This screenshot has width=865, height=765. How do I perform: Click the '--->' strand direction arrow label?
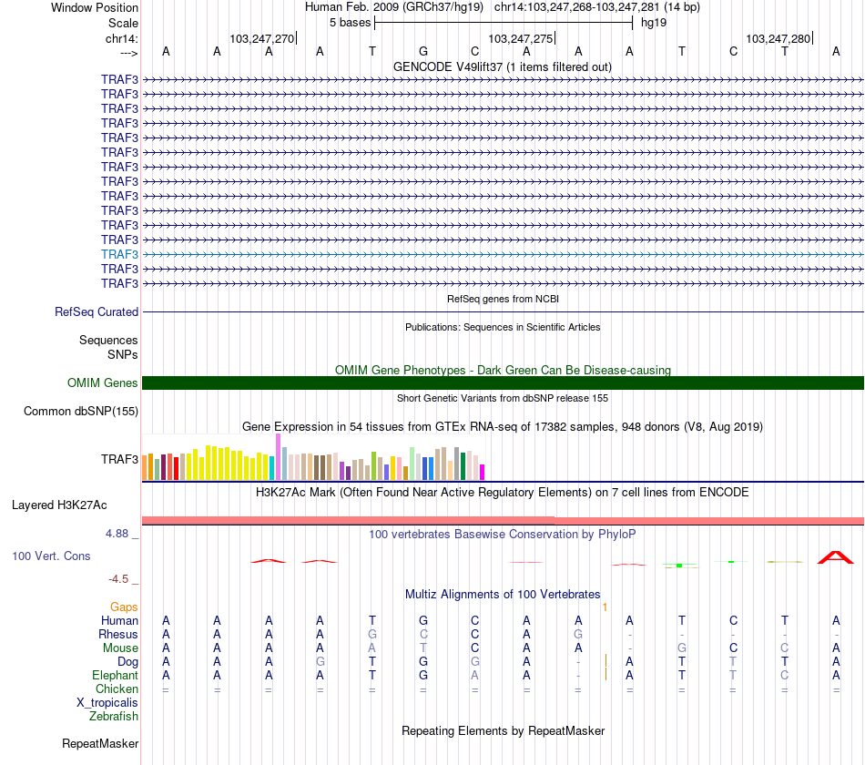(x=129, y=53)
